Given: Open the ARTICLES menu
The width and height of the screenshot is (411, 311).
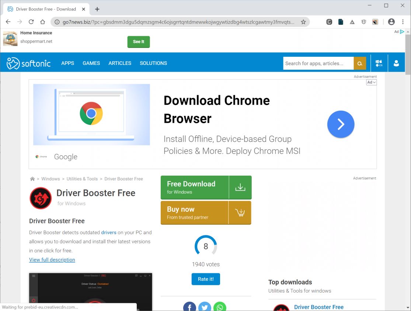Looking at the screenshot, I should pyautogui.click(x=120, y=63).
